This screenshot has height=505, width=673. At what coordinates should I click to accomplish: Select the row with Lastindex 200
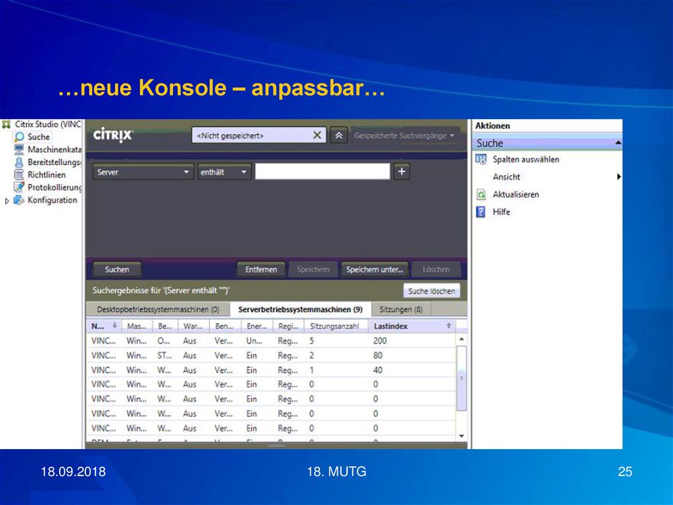271,341
